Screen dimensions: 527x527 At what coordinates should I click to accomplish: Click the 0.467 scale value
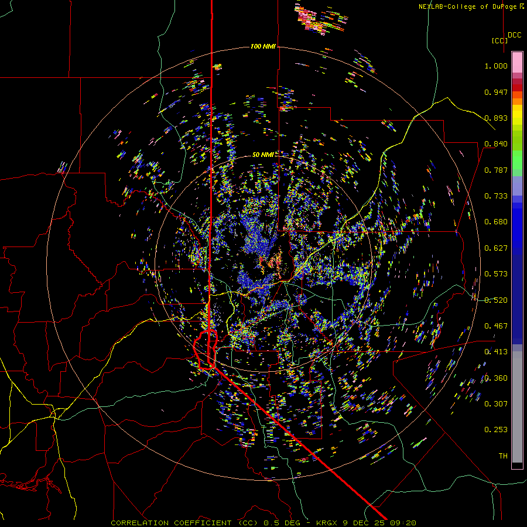tap(496, 326)
